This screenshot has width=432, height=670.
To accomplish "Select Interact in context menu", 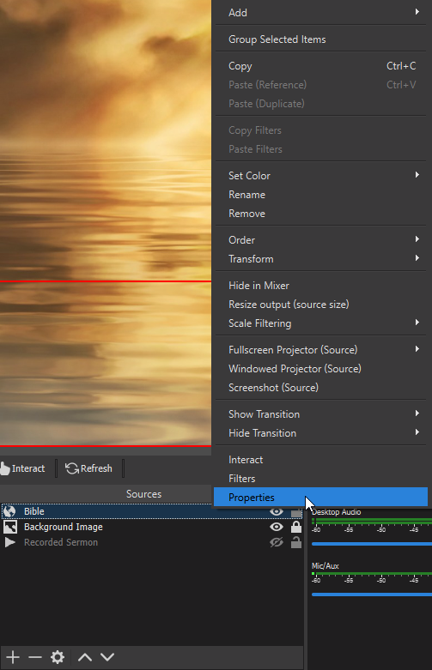I will [321, 460].
